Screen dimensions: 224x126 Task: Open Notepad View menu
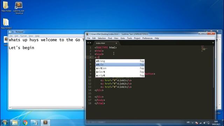[31, 36]
